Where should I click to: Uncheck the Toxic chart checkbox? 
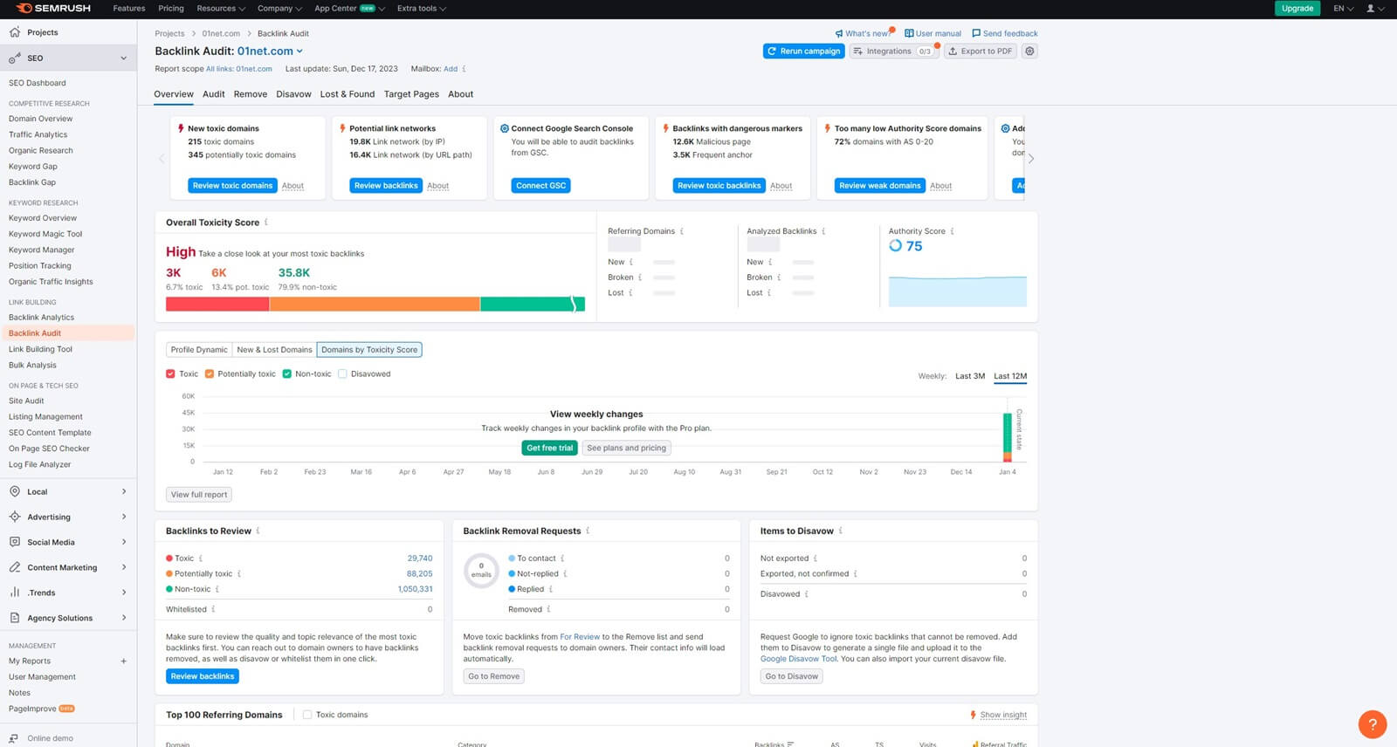170,373
